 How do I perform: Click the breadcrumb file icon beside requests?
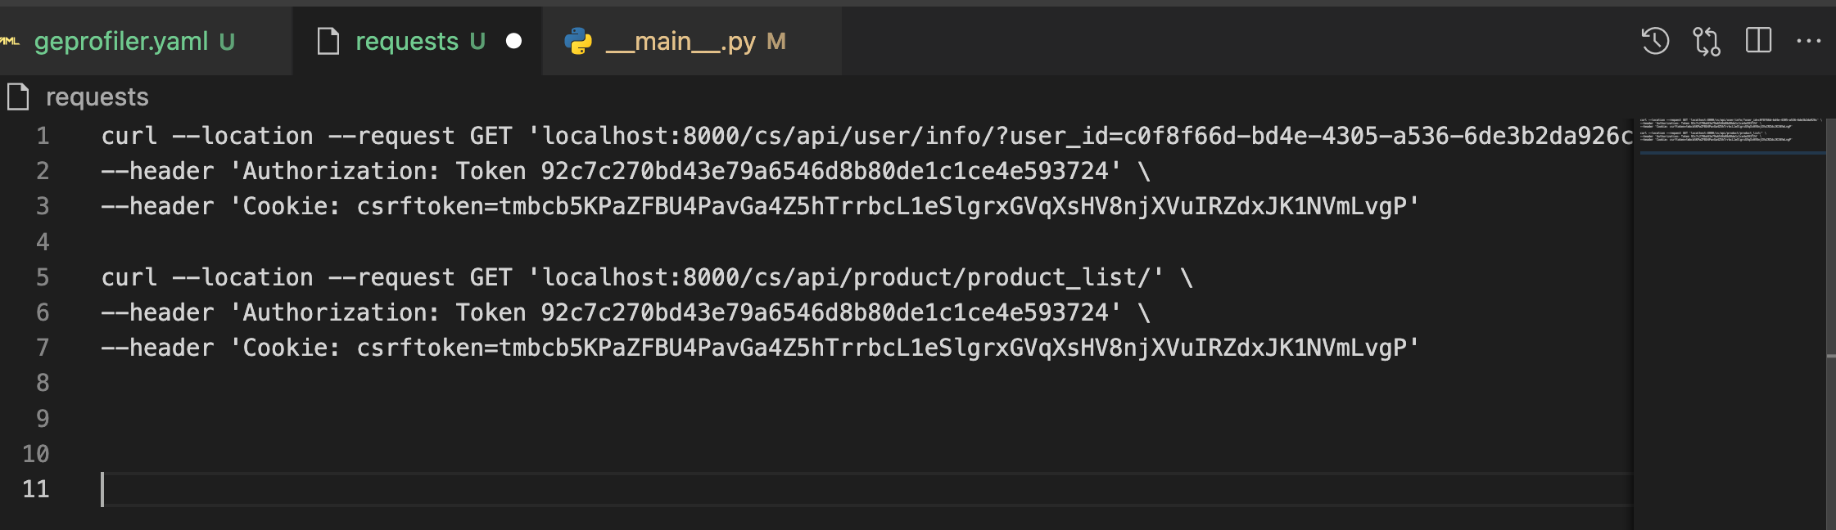point(18,97)
